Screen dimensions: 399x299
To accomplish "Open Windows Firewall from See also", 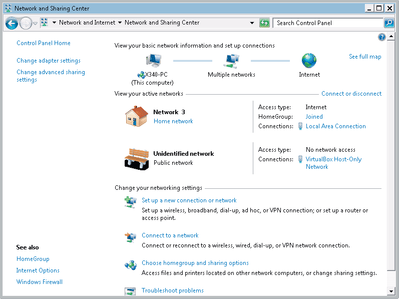I will pyautogui.click(x=39, y=282).
